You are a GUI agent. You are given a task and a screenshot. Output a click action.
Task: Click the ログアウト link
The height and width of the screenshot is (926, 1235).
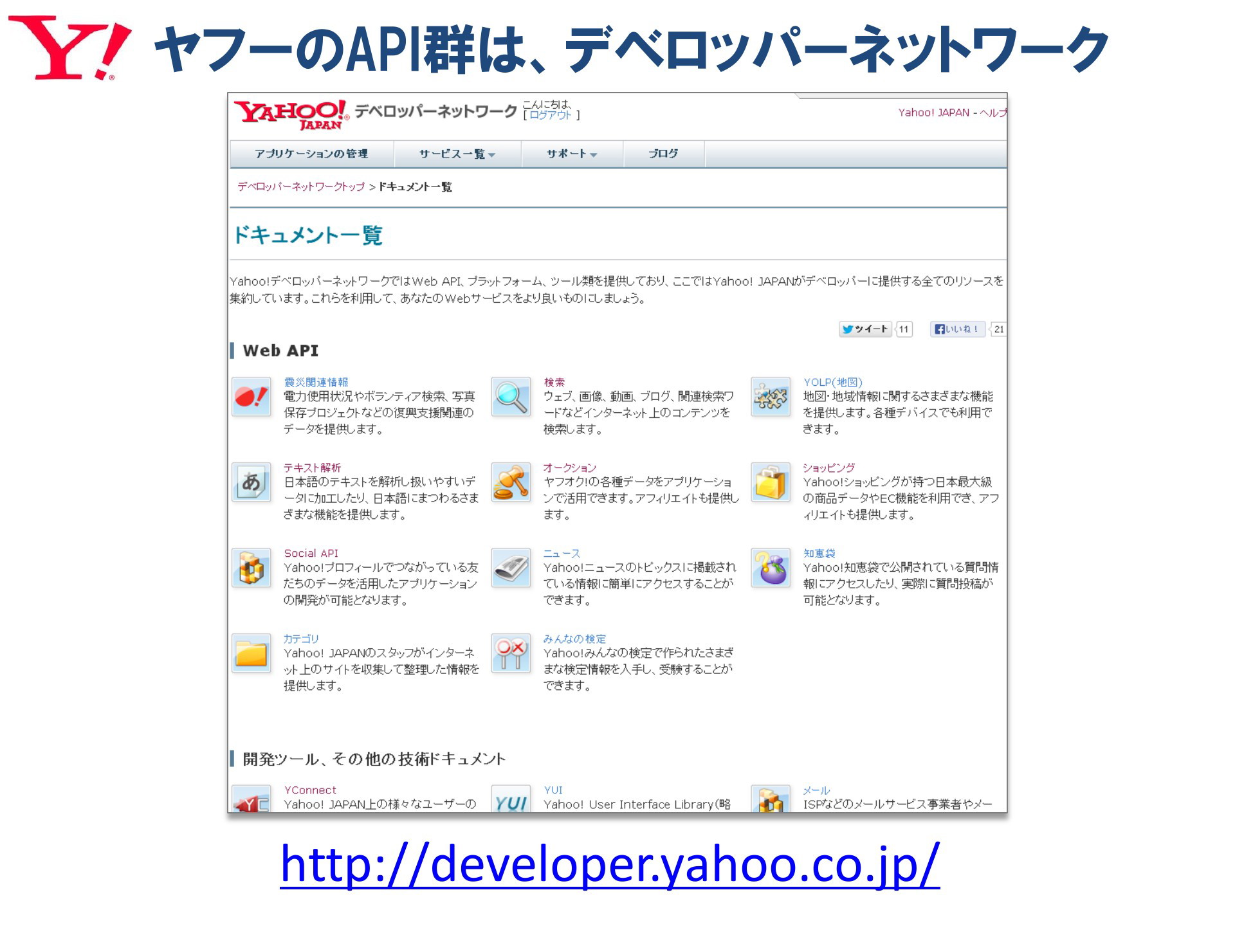coord(550,115)
